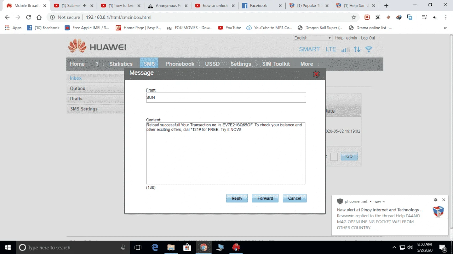Dismiss the phcorner.net notification
Viewport: 453px width, 254px height.
pos(443,200)
